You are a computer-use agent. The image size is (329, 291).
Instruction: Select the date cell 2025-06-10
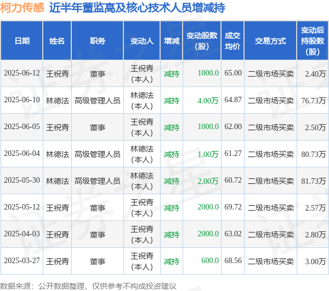point(22,100)
